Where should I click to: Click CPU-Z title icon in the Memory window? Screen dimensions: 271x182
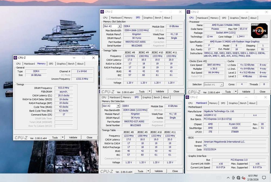15,58
